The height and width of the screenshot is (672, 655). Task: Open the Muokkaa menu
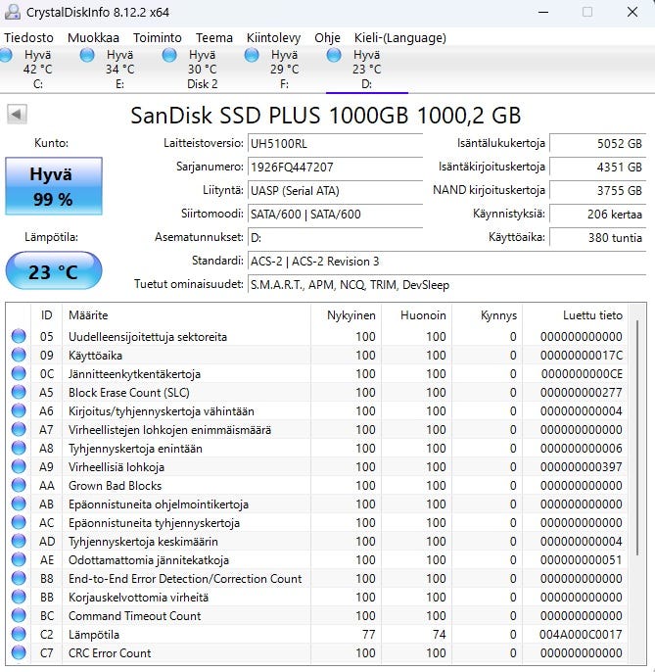(x=94, y=37)
